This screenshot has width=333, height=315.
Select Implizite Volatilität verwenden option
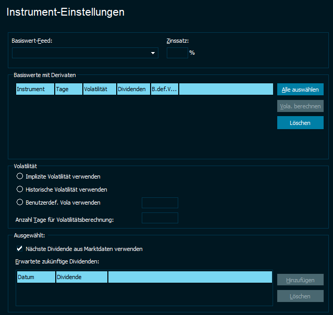point(20,177)
